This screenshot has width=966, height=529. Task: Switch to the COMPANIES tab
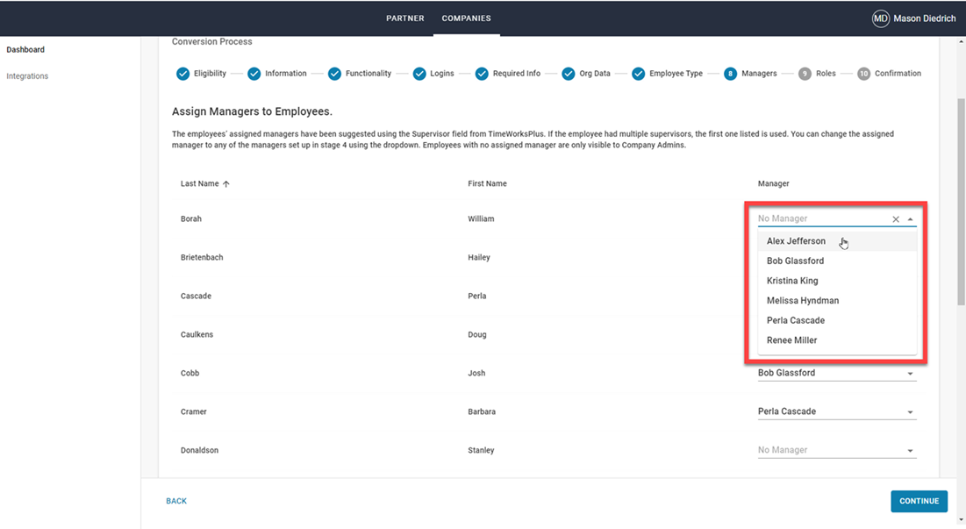tap(466, 18)
